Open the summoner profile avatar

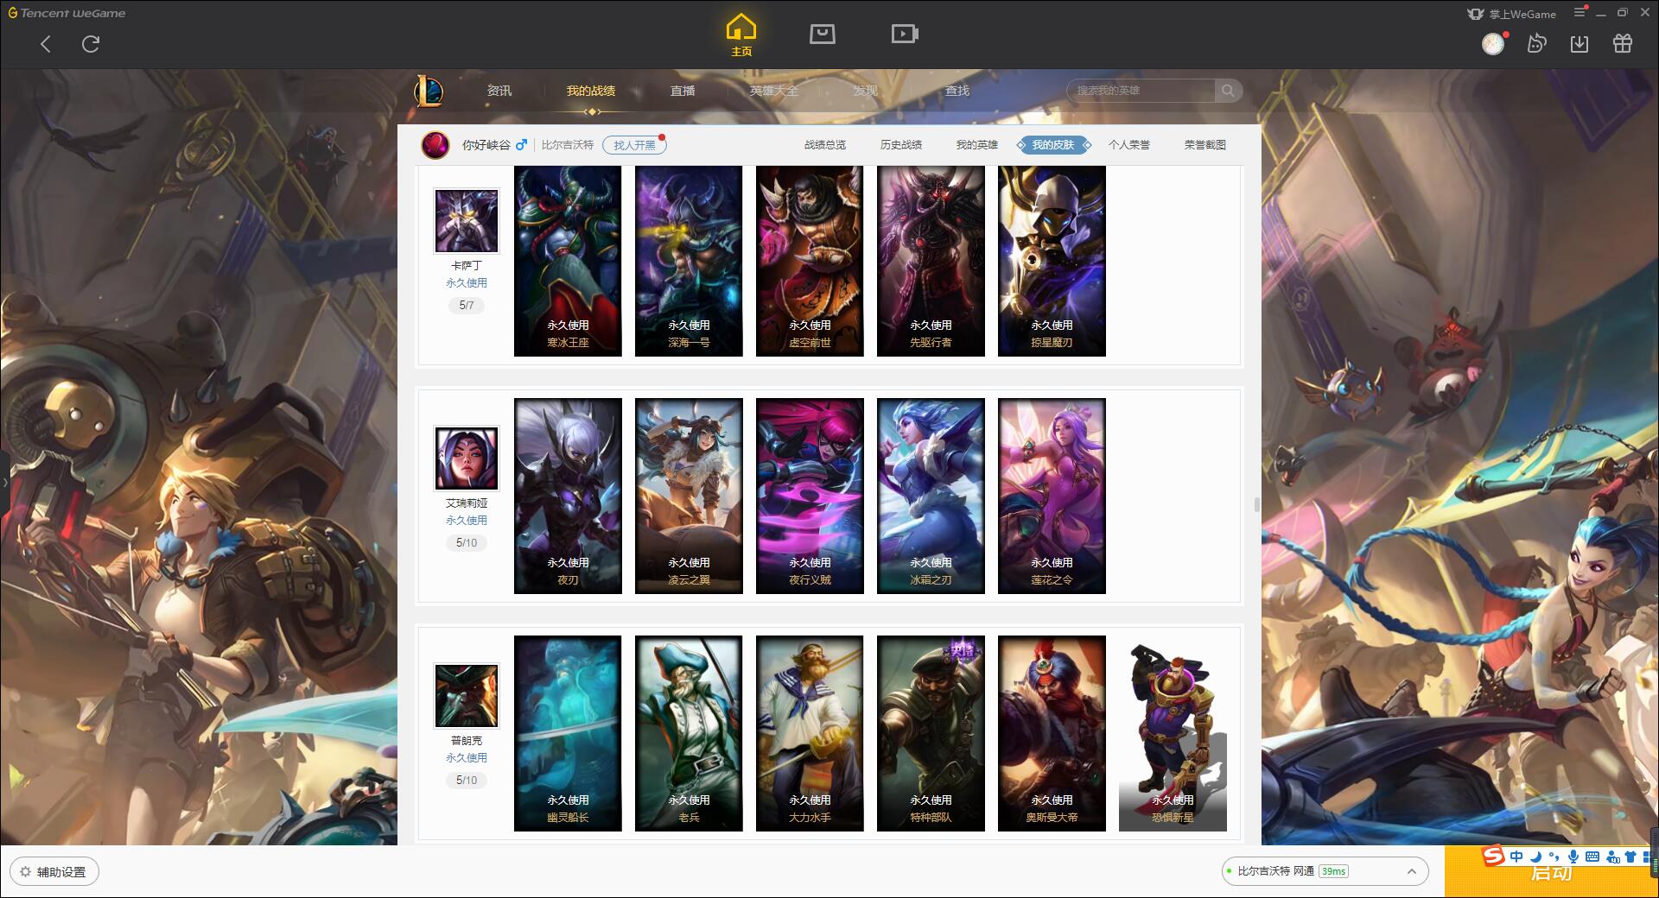tap(435, 145)
